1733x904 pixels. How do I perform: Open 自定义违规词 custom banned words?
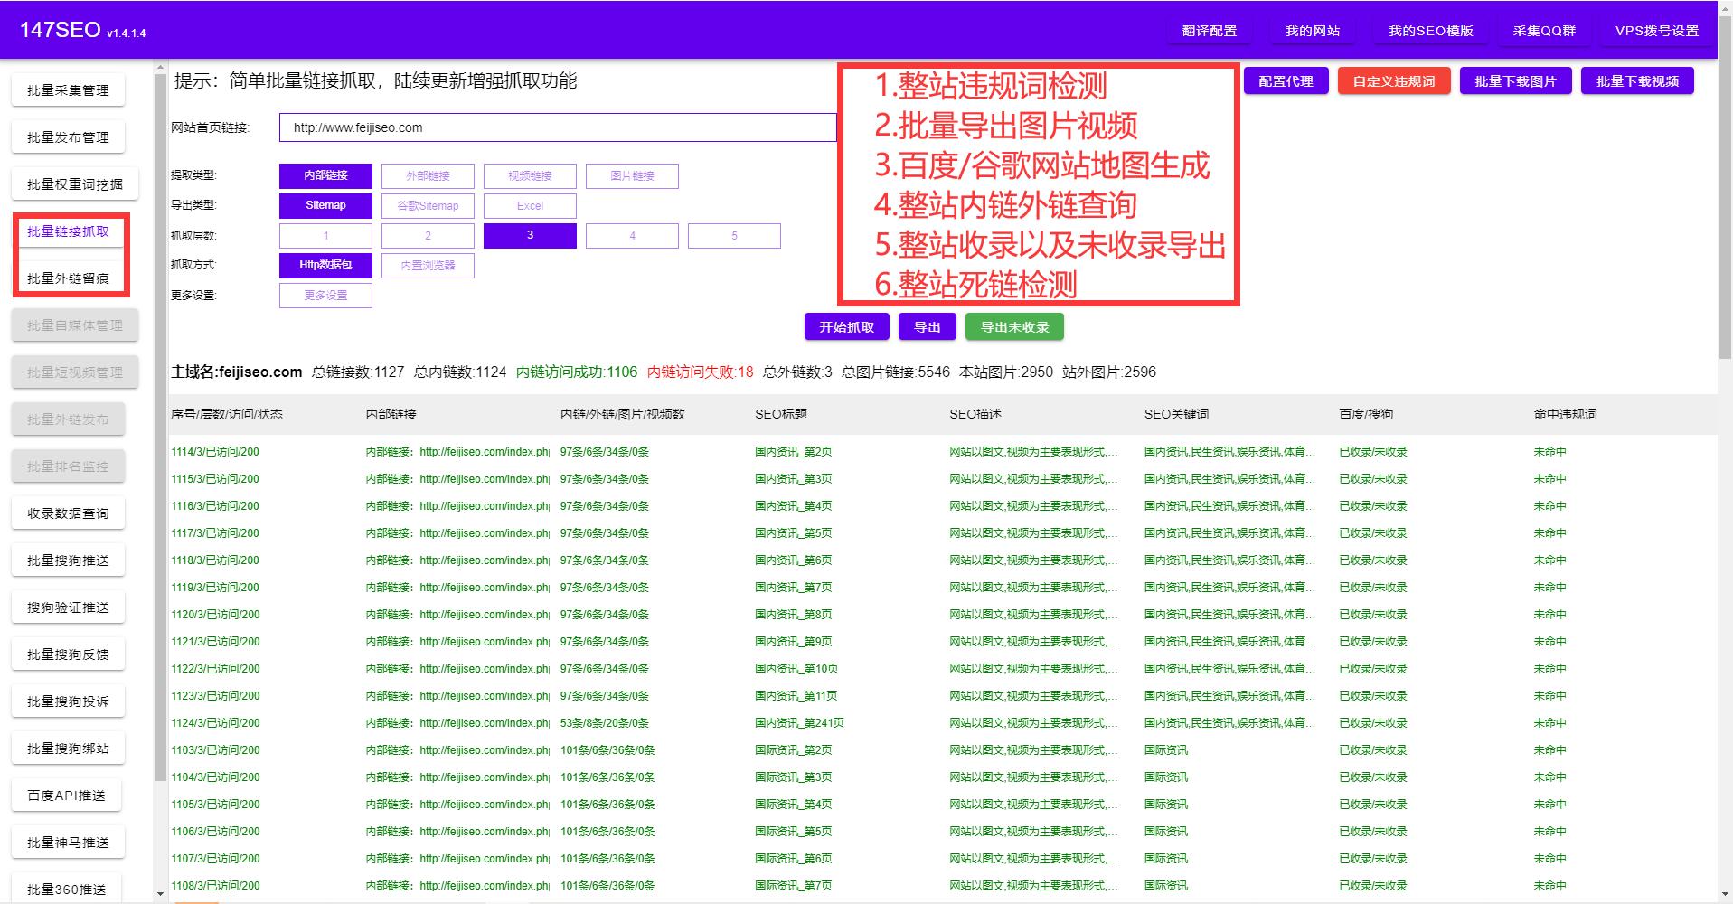(x=1393, y=80)
